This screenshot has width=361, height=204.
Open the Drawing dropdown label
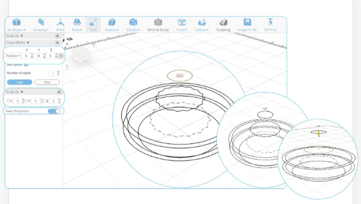pos(41,30)
